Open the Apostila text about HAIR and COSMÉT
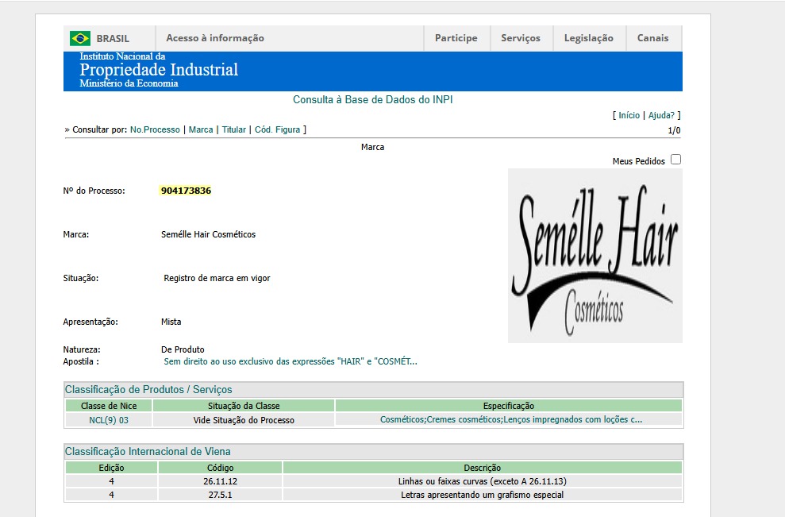This screenshot has height=517, width=785. pos(291,361)
